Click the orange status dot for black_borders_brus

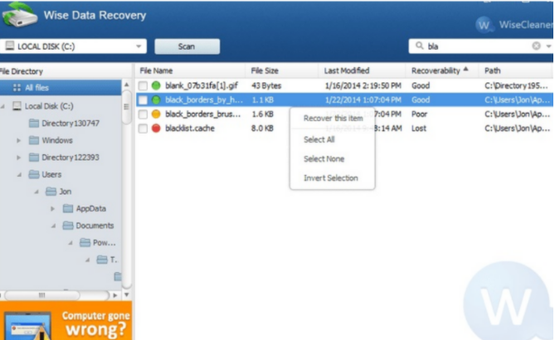click(x=156, y=114)
